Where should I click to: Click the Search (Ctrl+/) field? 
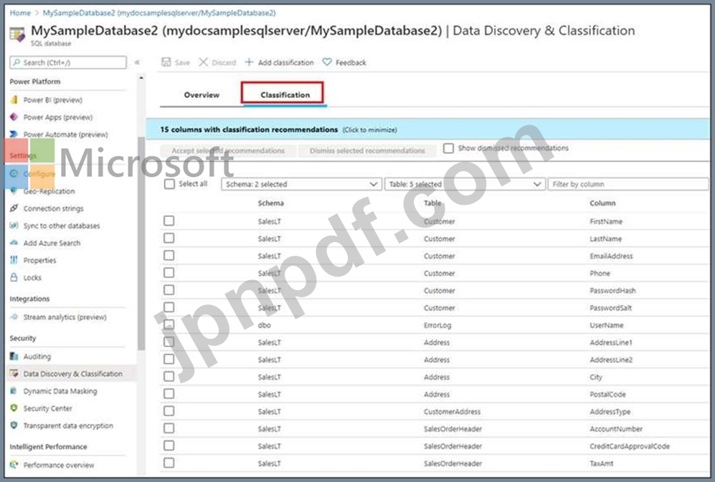pyautogui.click(x=68, y=62)
